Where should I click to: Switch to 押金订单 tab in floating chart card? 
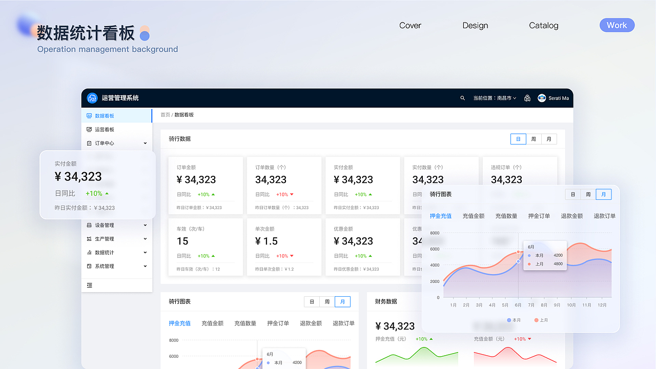pyautogui.click(x=539, y=216)
